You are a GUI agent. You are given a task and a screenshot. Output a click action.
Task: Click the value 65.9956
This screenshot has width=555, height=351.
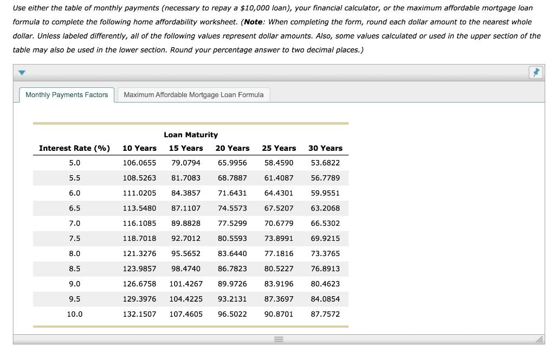point(233,163)
